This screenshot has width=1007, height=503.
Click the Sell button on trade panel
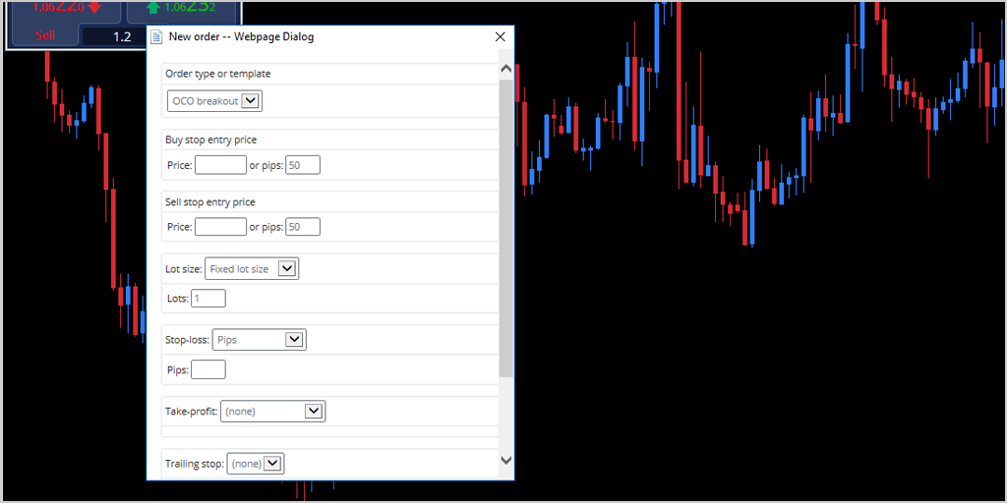45,35
